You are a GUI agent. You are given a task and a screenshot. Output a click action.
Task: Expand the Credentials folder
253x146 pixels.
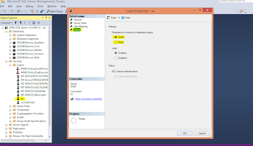[x=10, y=110]
